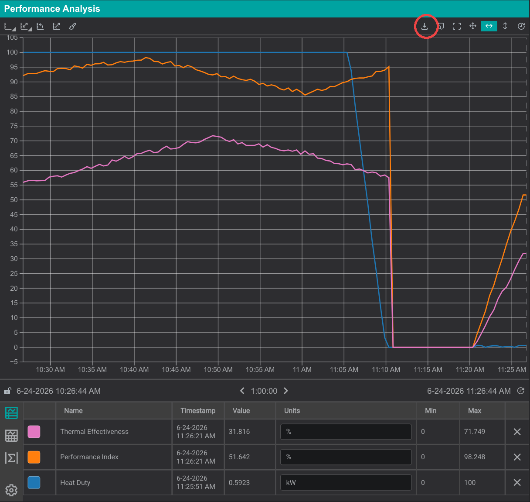This screenshot has width=530, height=502.
Task: Click the value 0.5923
Action: click(x=239, y=482)
